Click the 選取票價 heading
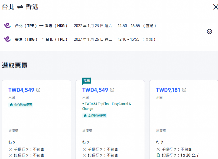Viewport: 218px width, 159px height. [x=15, y=65]
